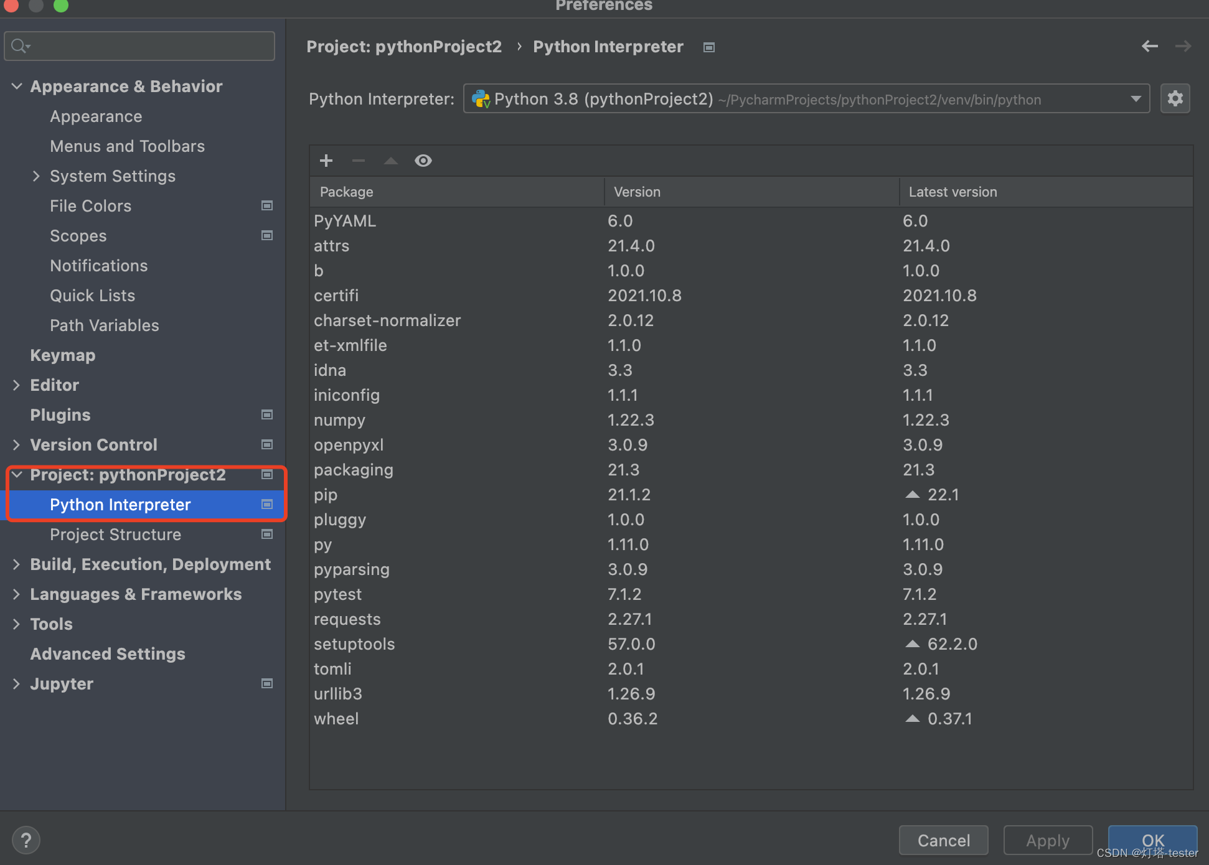The image size is (1209, 865).
Task: Click the Python logo in the interpreter field
Action: 481,98
